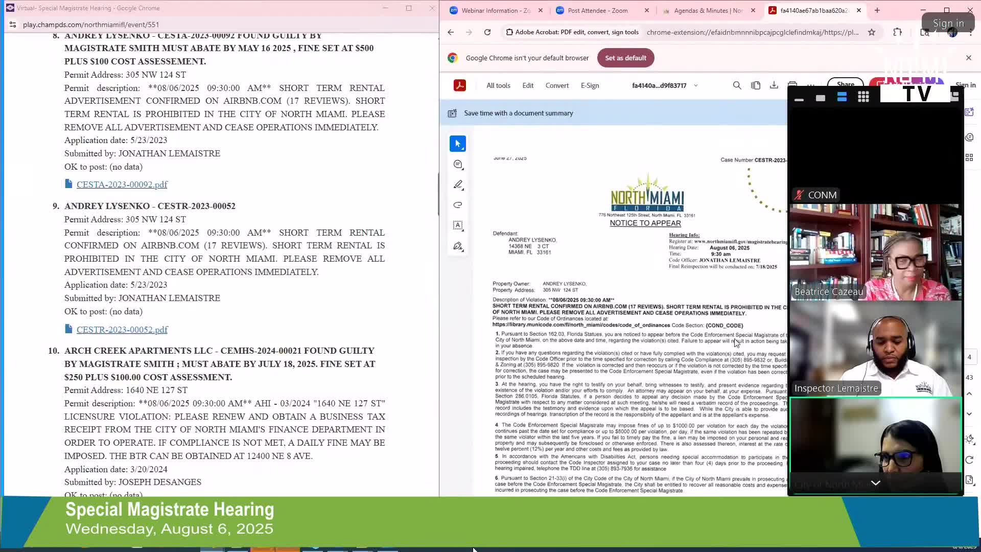Image resolution: width=981 pixels, height=552 pixels.
Task: Choose the Add comment tool in sidebar
Action: pos(458,165)
